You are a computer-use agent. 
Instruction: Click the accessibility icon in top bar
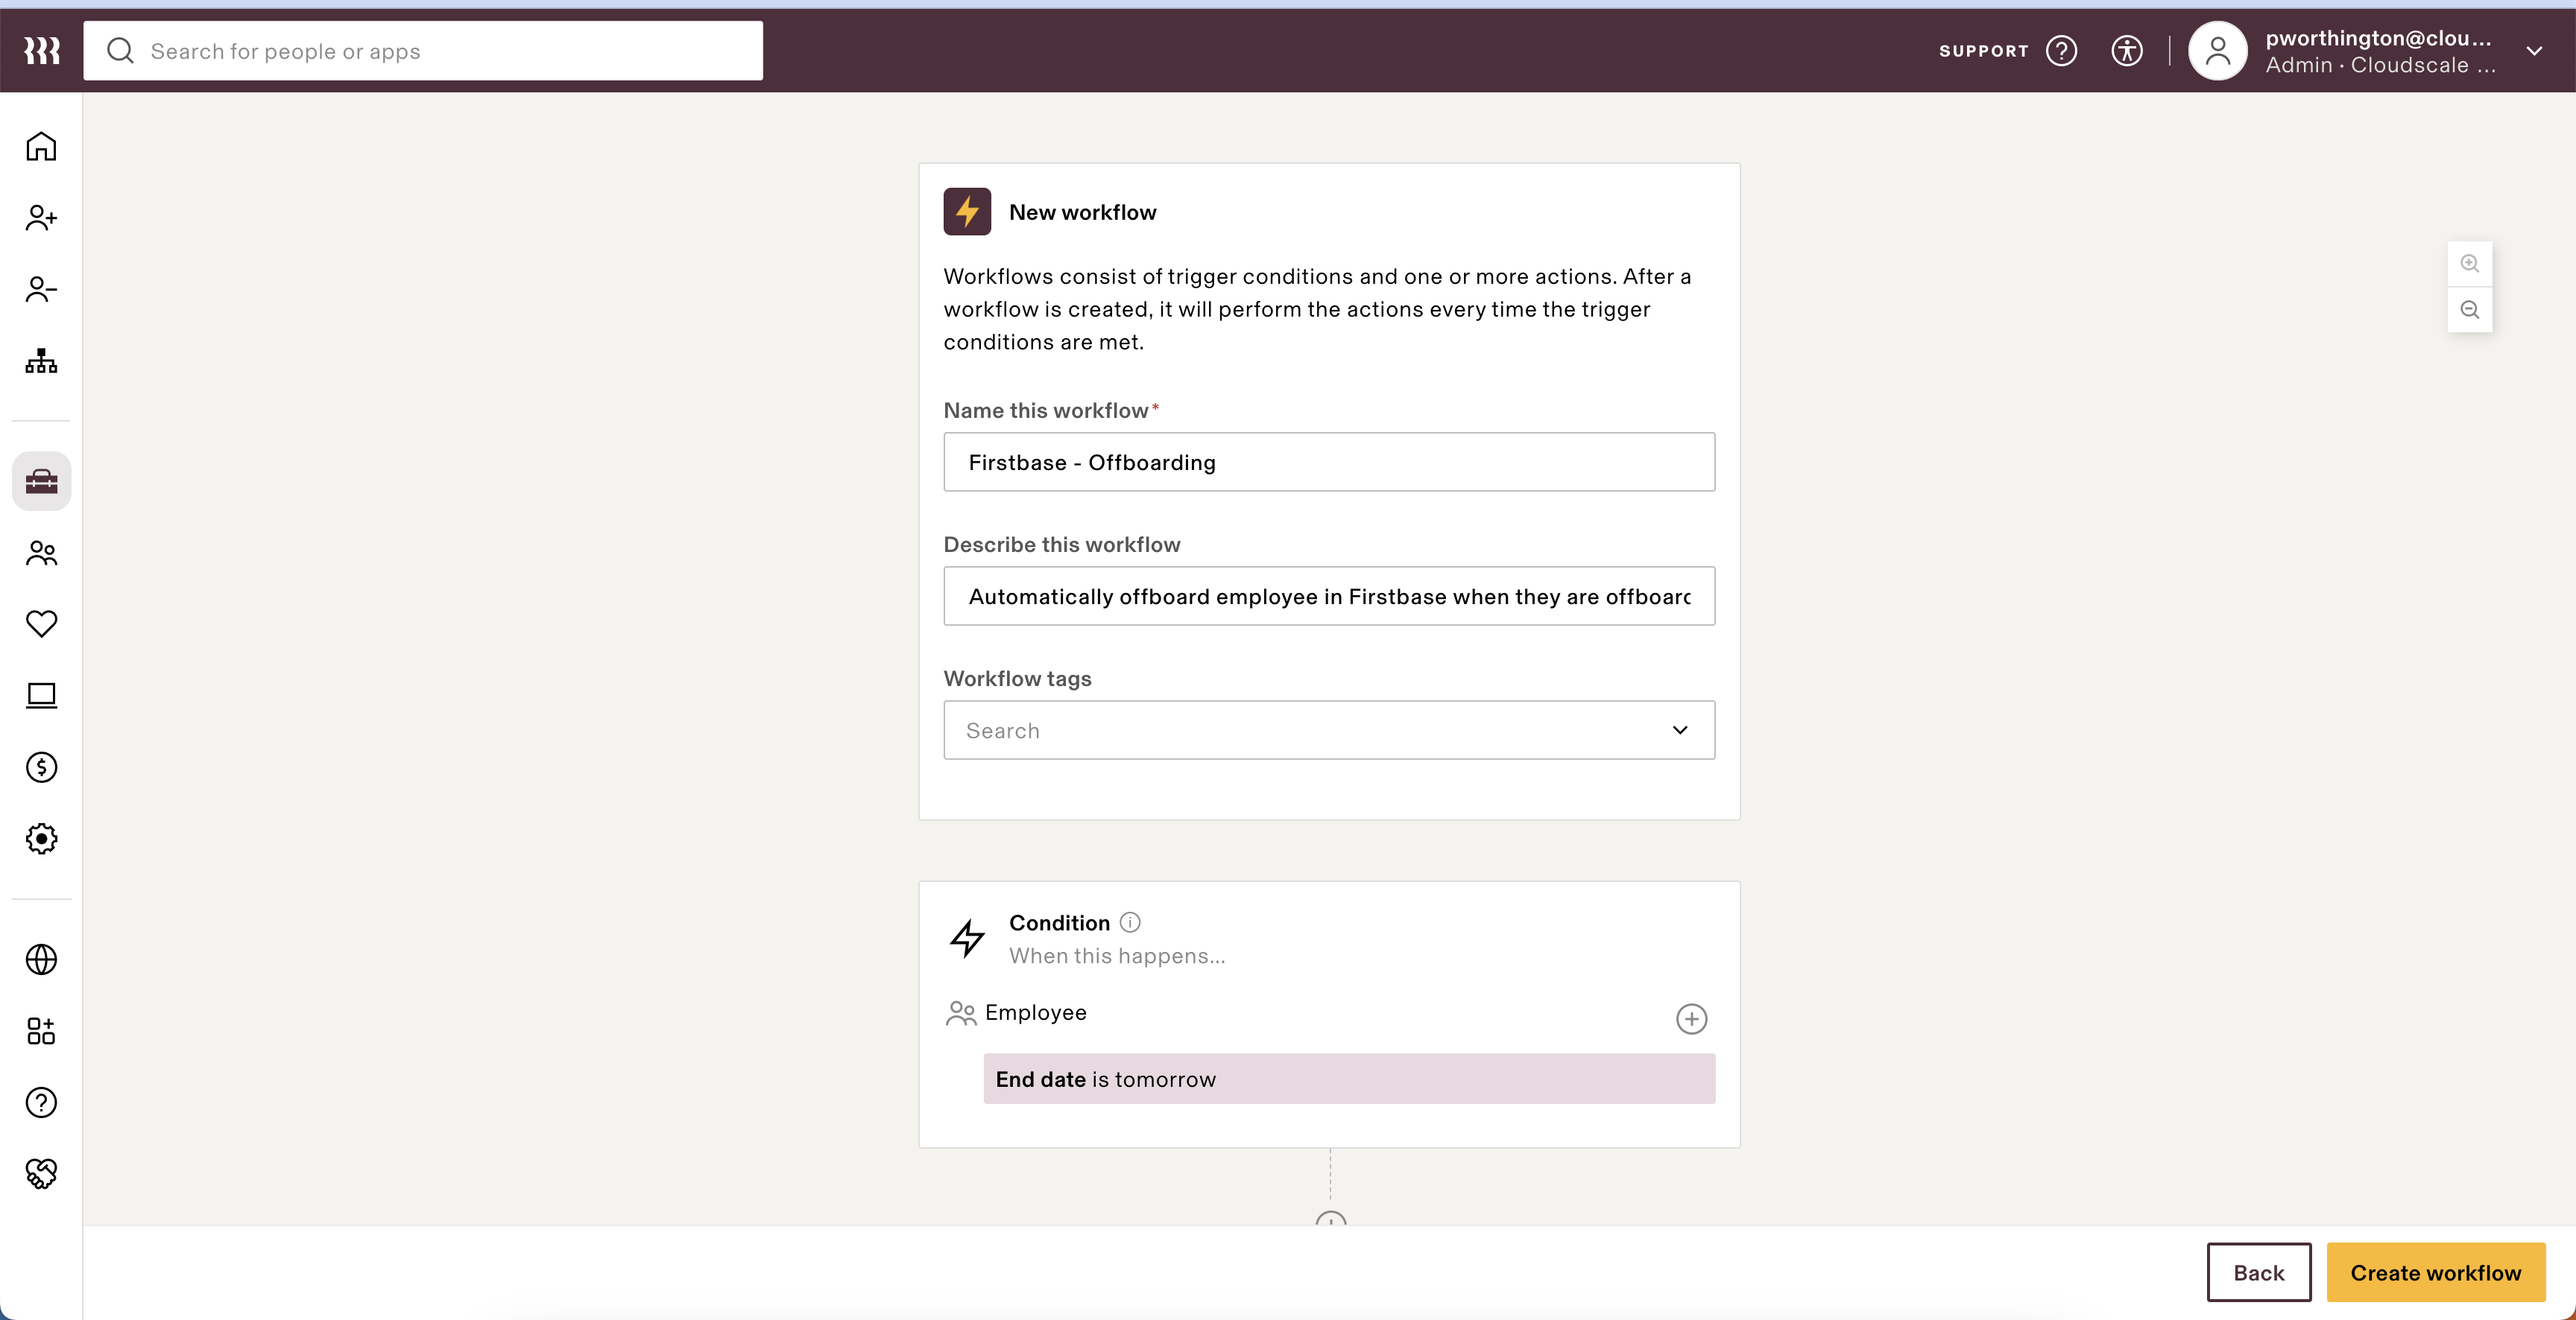coord(2127,51)
